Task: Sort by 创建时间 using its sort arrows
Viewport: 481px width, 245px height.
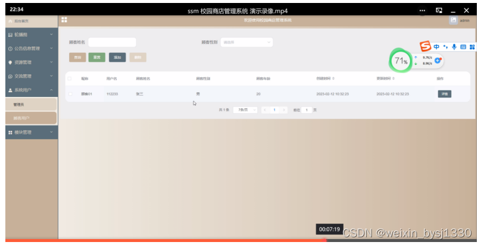Action: [x=333, y=78]
